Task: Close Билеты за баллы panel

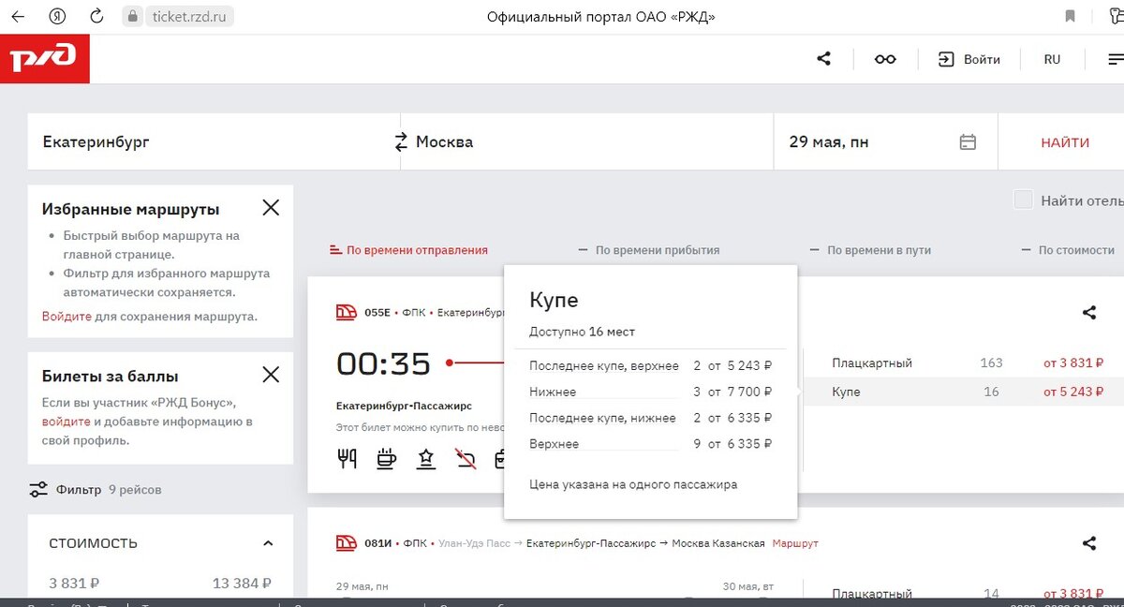Action: pos(271,375)
